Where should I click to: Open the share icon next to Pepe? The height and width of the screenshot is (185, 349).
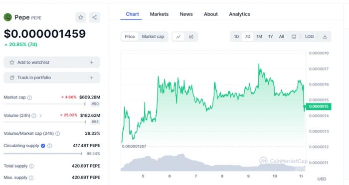[x=95, y=17]
